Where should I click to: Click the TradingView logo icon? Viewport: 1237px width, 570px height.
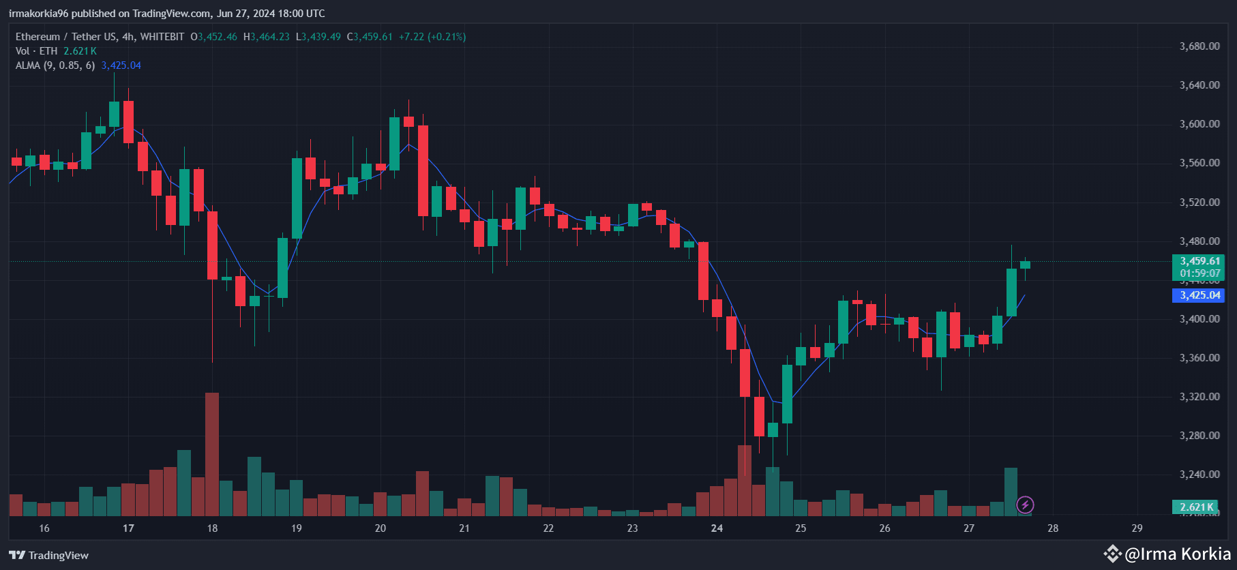(x=17, y=555)
